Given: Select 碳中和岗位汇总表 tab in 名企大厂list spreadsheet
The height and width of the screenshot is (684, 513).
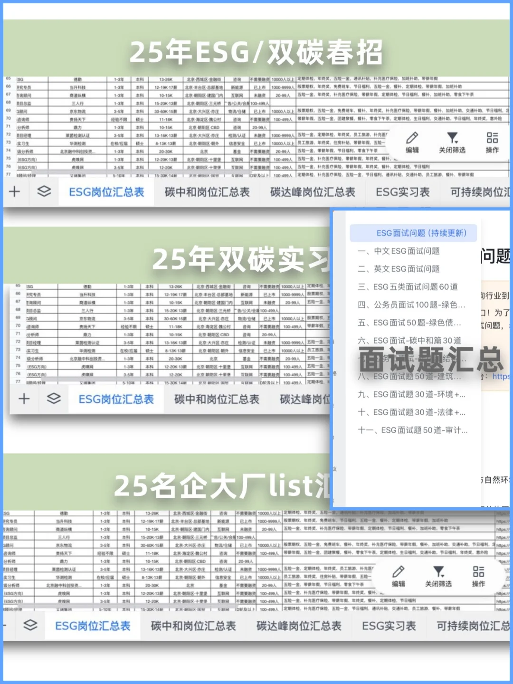Looking at the screenshot, I should (x=193, y=626).
